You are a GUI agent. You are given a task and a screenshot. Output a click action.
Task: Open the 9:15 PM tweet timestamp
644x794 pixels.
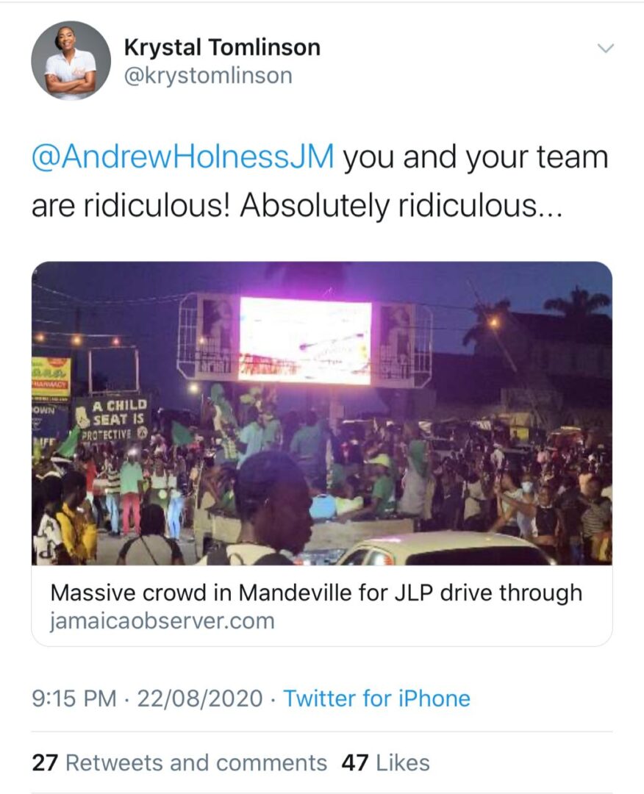tap(74, 698)
